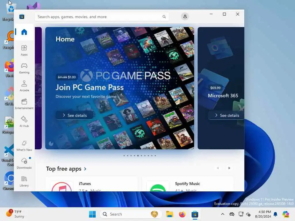Open the Apps section
Image resolution: width=295 pixels, height=221 pixels.
(x=24, y=51)
